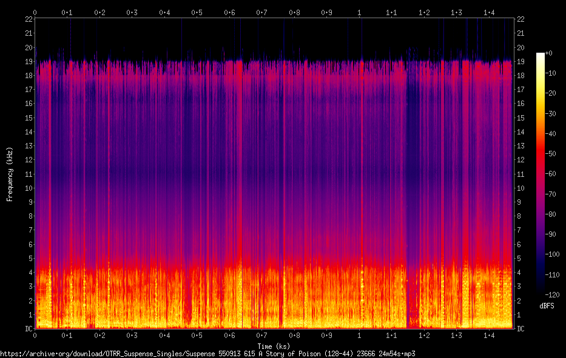This screenshot has width=566, height=358.
Task: Click the 4 kHz label on right axis
Action: point(519,273)
